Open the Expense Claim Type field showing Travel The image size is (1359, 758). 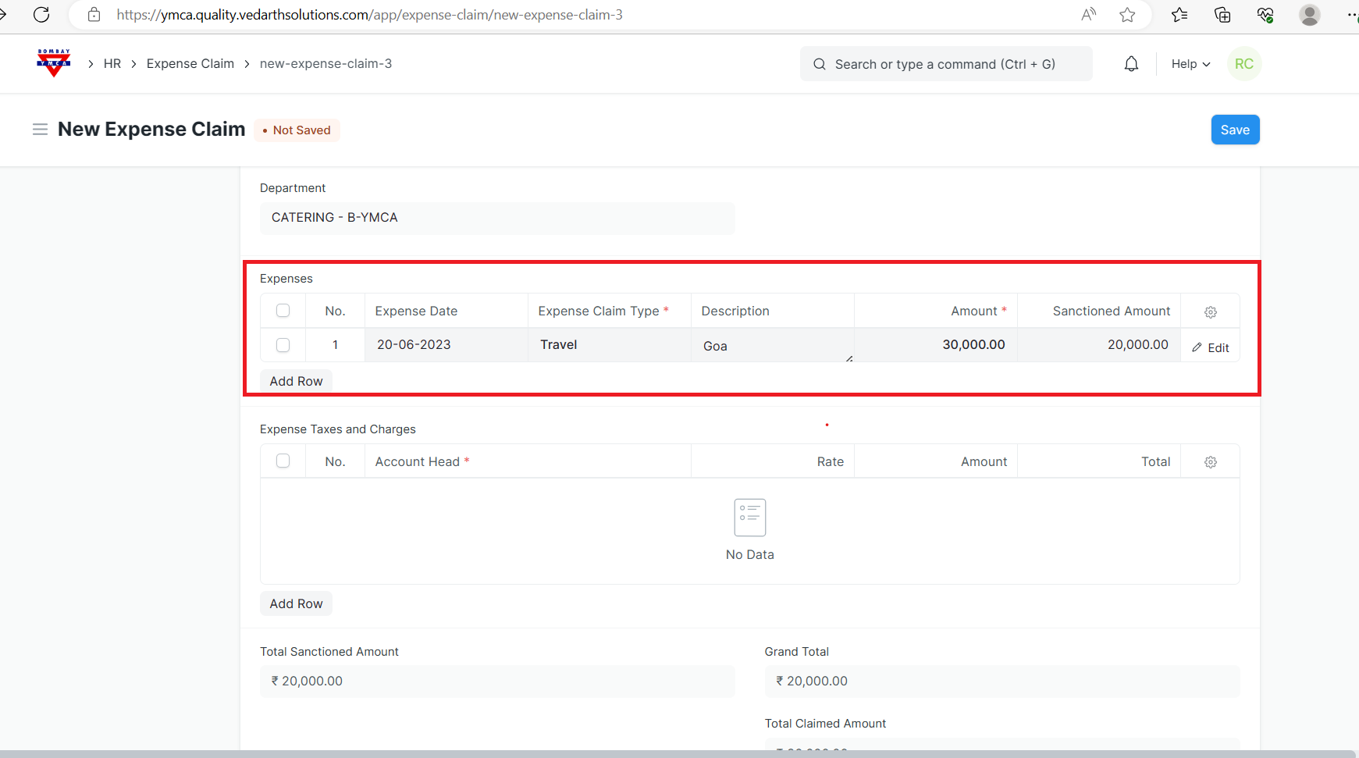click(x=609, y=345)
